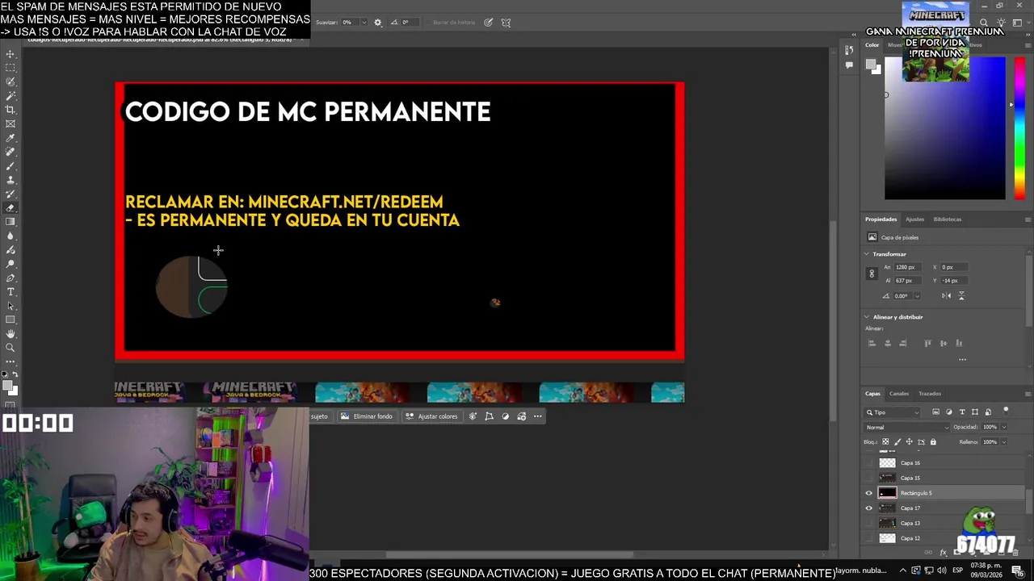Select the Healing Brush tool
The width and height of the screenshot is (1034, 581).
pos(11,152)
